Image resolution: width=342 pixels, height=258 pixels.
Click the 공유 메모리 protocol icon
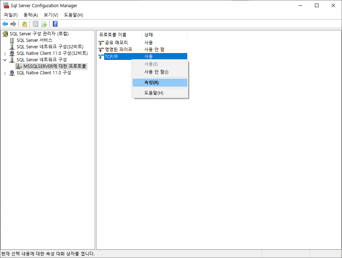click(101, 43)
